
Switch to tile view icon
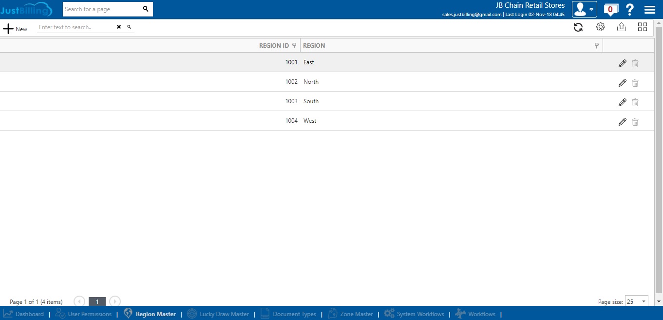[643, 27]
